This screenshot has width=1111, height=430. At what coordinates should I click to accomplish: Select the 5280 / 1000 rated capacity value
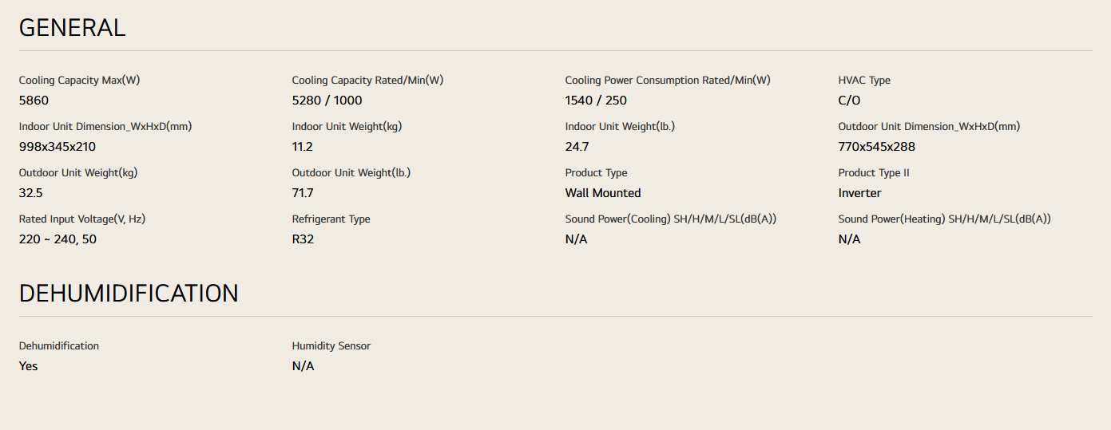pos(327,101)
